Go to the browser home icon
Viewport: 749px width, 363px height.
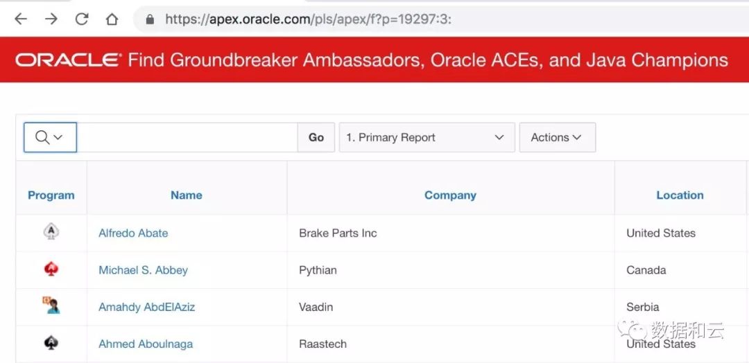coord(112,19)
